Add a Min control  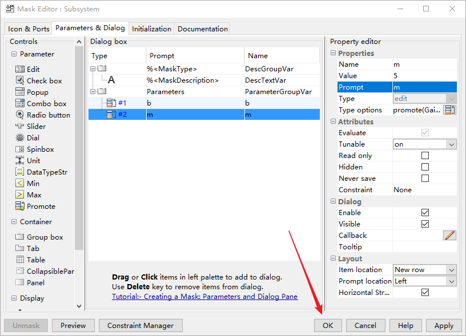point(27,184)
